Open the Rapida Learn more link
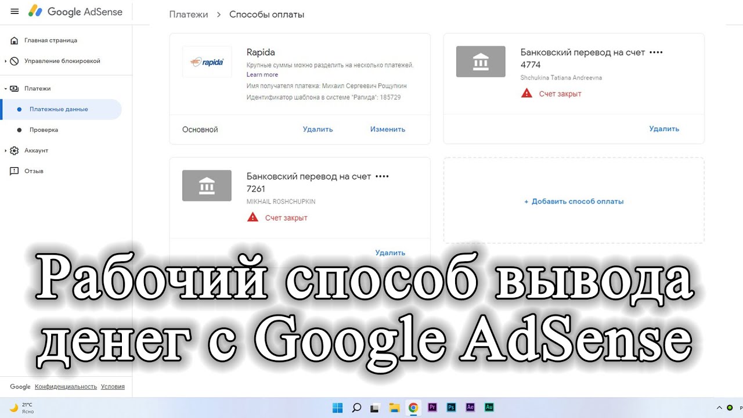Viewport: 743px width, 418px height. click(x=262, y=74)
